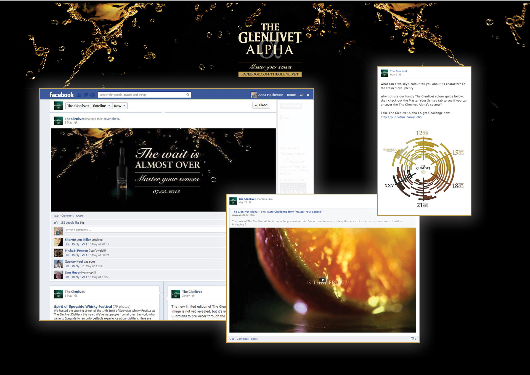Click The Glenlivet name on the May 9 post
This screenshot has width=530, height=375.
[398, 71]
